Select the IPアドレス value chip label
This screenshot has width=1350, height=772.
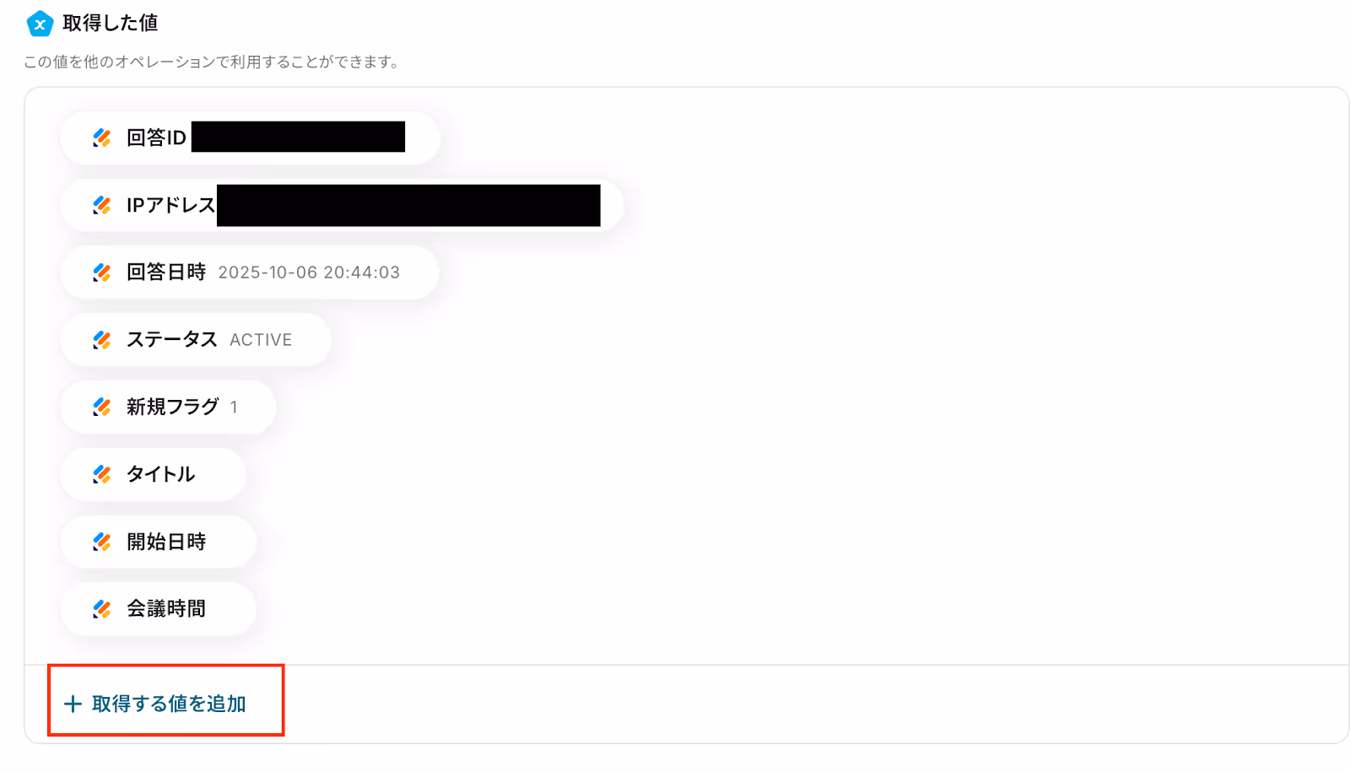[170, 205]
